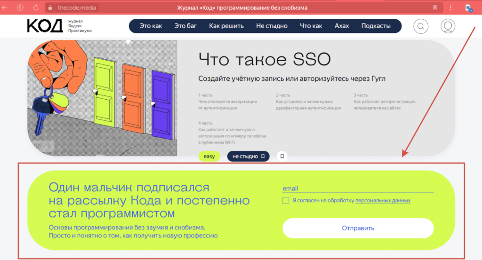This screenshot has height=260, width=482.
Task: Click the «easy» difficulty tag
Action: click(209, 156)
